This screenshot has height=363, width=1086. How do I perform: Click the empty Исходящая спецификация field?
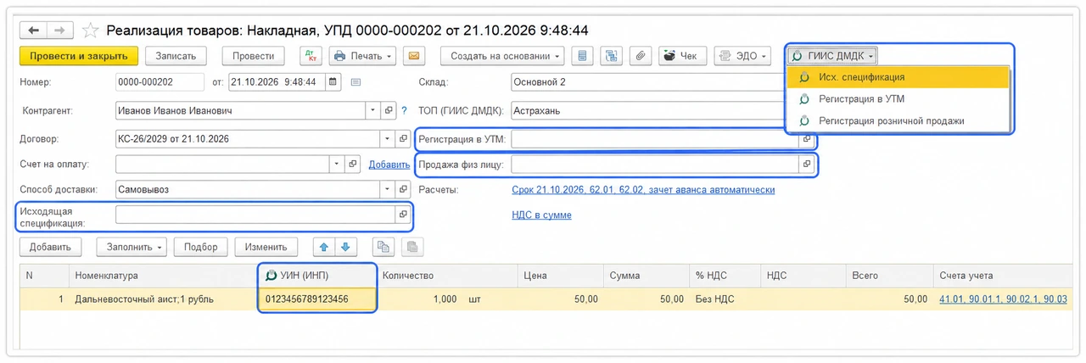(255, 215)
